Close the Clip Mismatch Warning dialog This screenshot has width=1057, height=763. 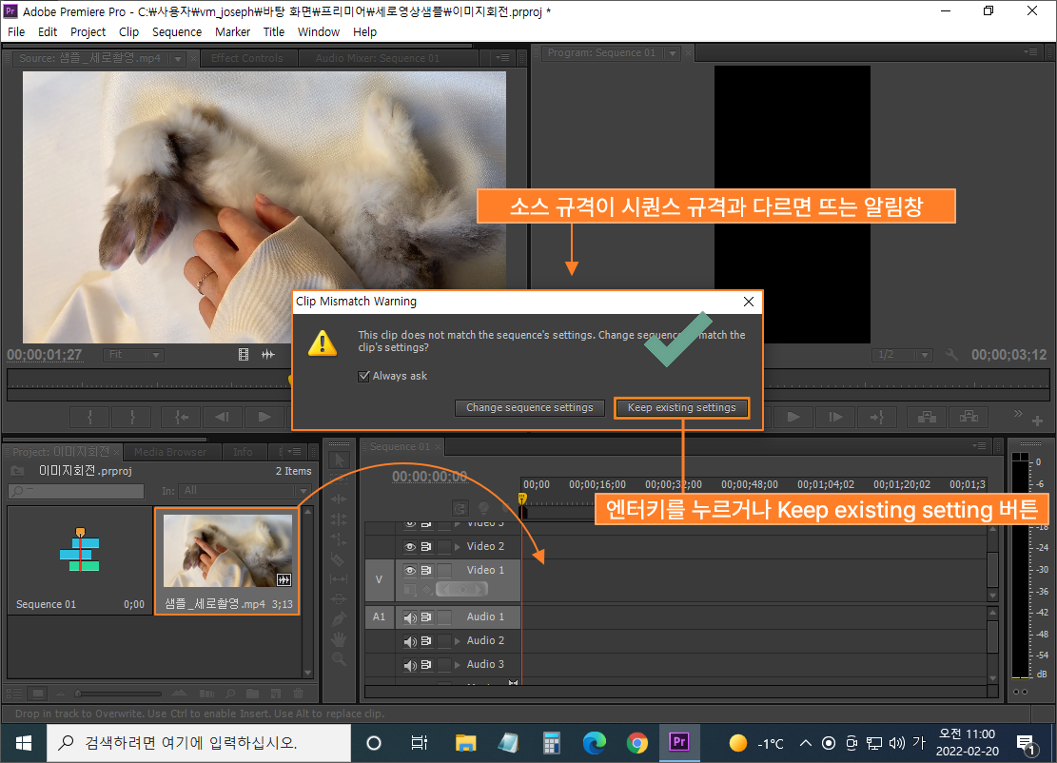point(748,302)
